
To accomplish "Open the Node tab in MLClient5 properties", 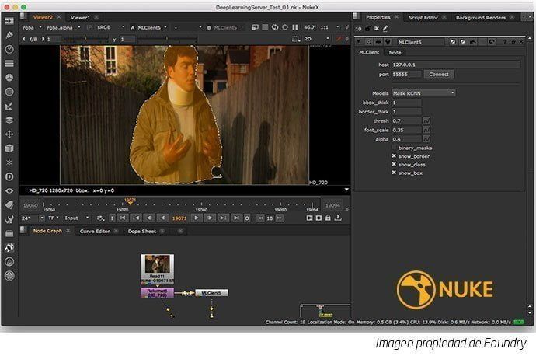I will (x=395, y=52).
